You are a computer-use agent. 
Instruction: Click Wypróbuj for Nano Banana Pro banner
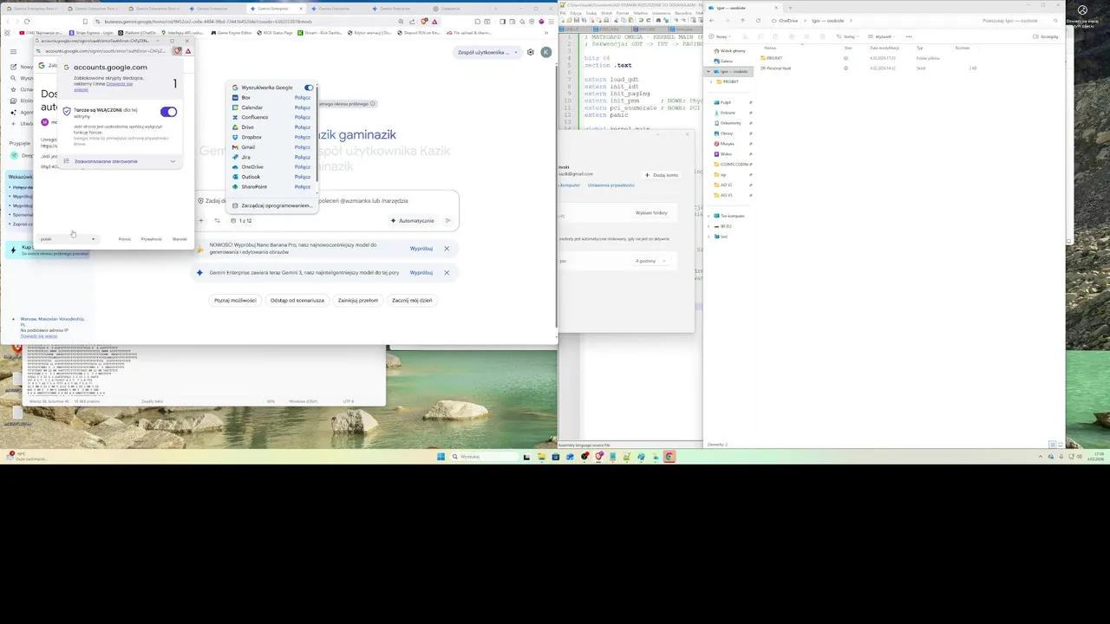pyautogui.click(x=421, y=249)
